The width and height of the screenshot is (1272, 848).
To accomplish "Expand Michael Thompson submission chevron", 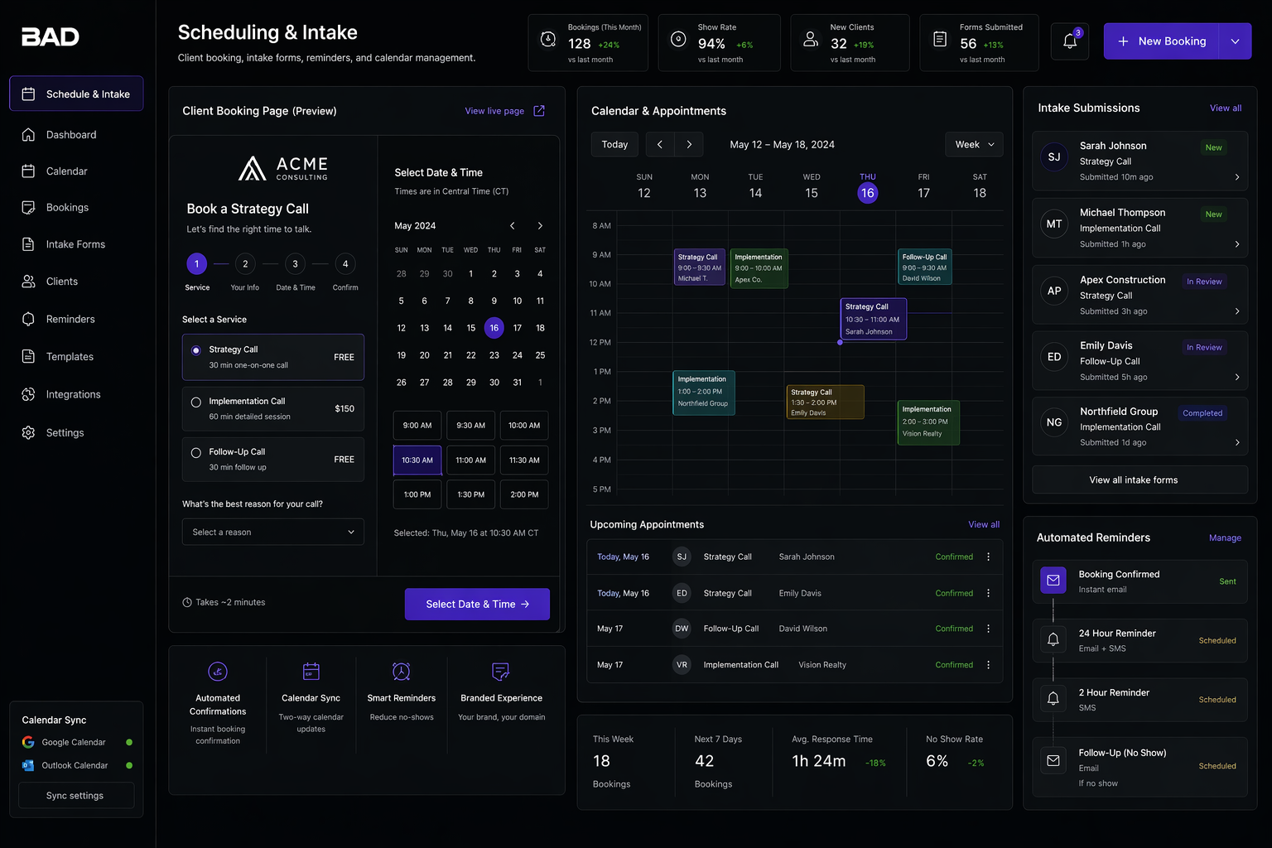I will point(1237,244).
